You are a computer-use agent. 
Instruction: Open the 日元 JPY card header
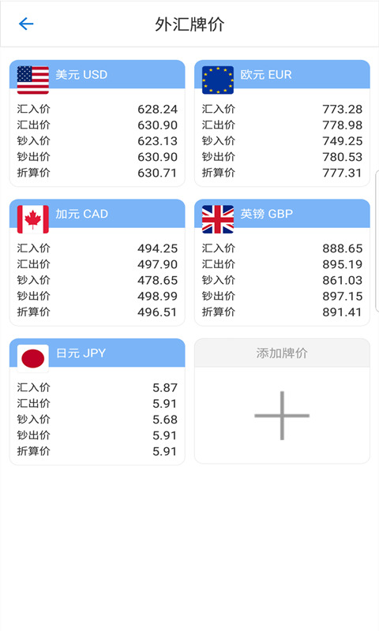97,353
